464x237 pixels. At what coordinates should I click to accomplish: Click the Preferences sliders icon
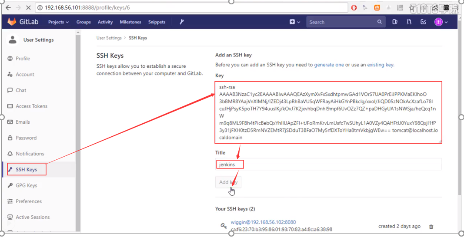(x=10, y=201)
